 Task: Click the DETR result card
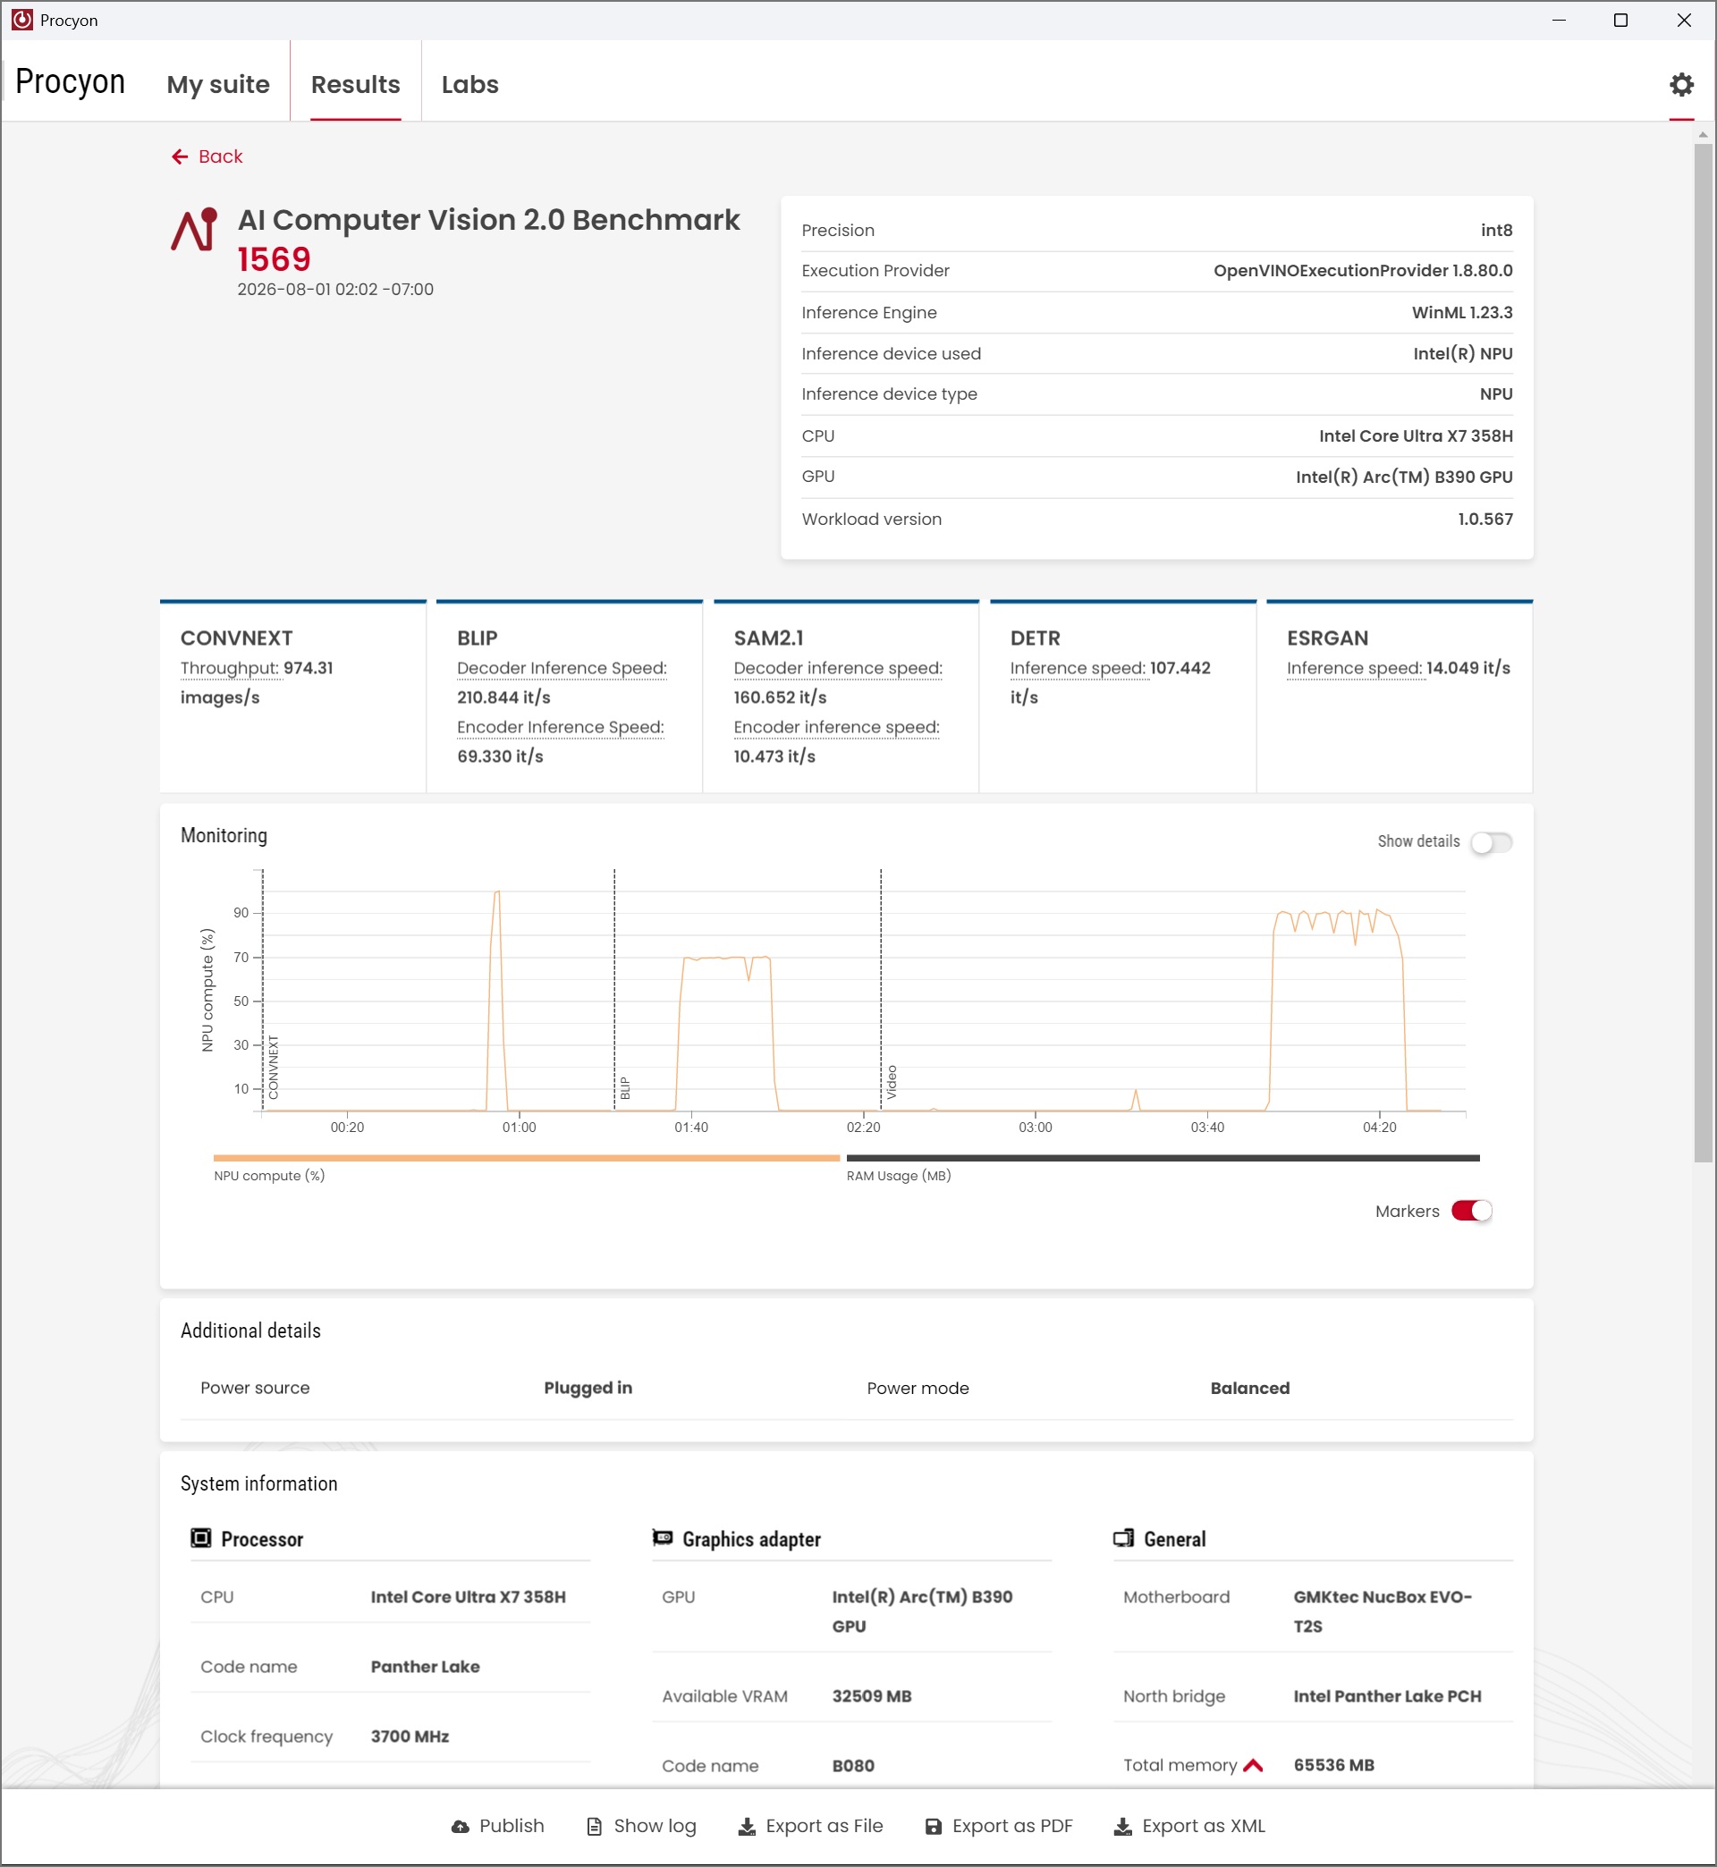pos(1123,697)
